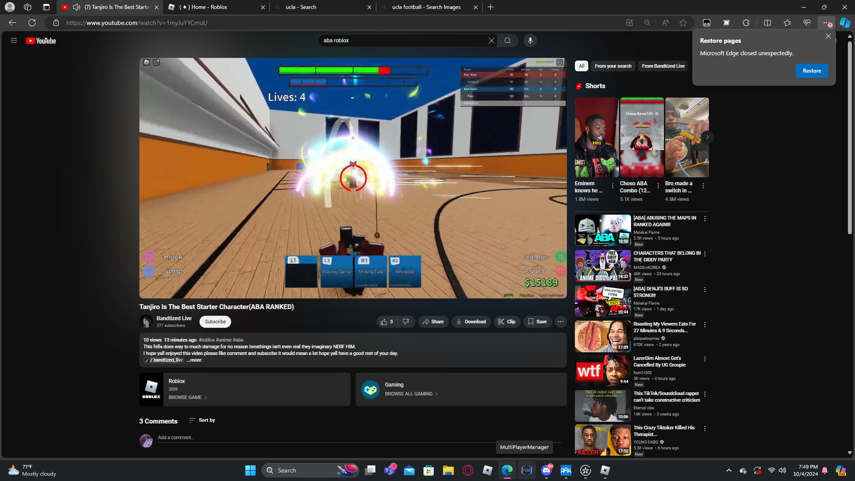Open the YouTube guide hamburger menu

tap(14, 41)
